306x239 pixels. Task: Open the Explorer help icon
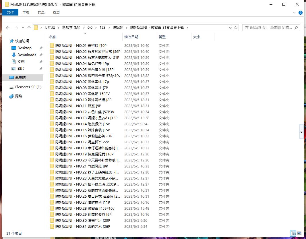[301, 13]
